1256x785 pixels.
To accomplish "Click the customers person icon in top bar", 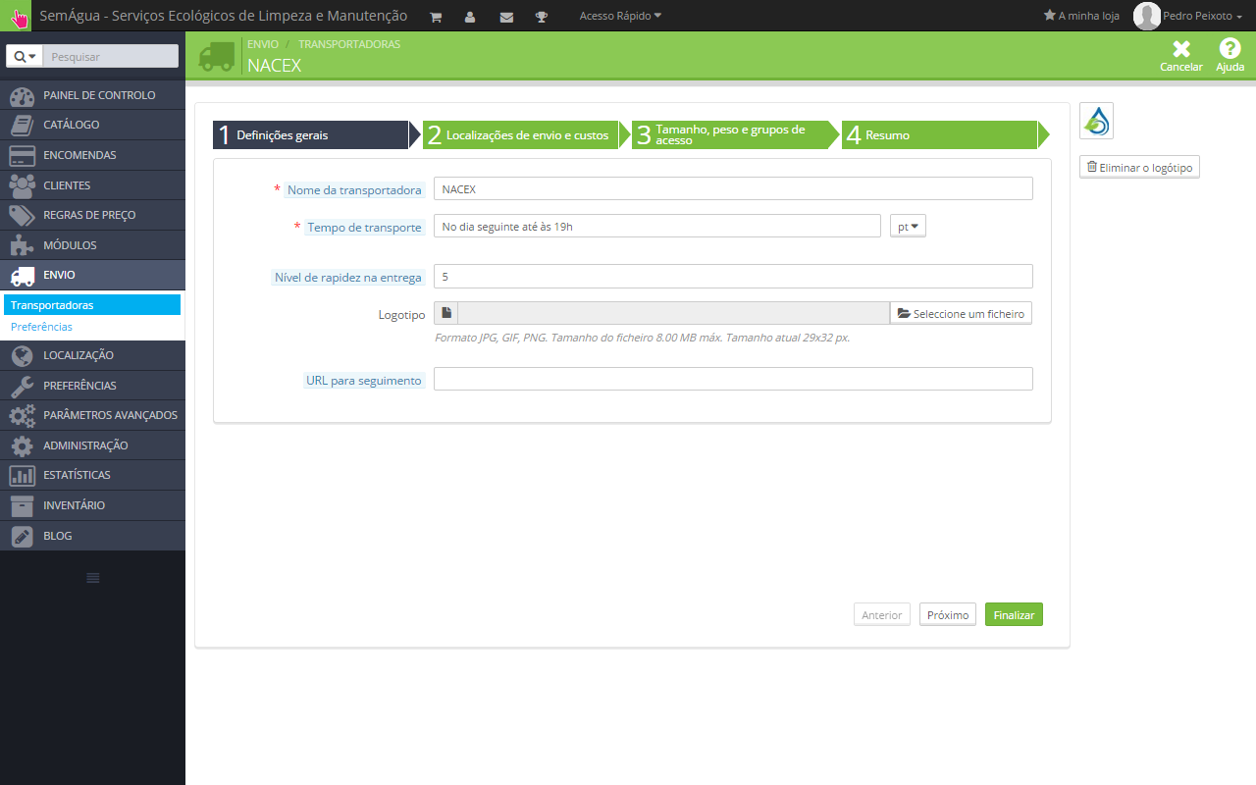I will click(470, 17).
